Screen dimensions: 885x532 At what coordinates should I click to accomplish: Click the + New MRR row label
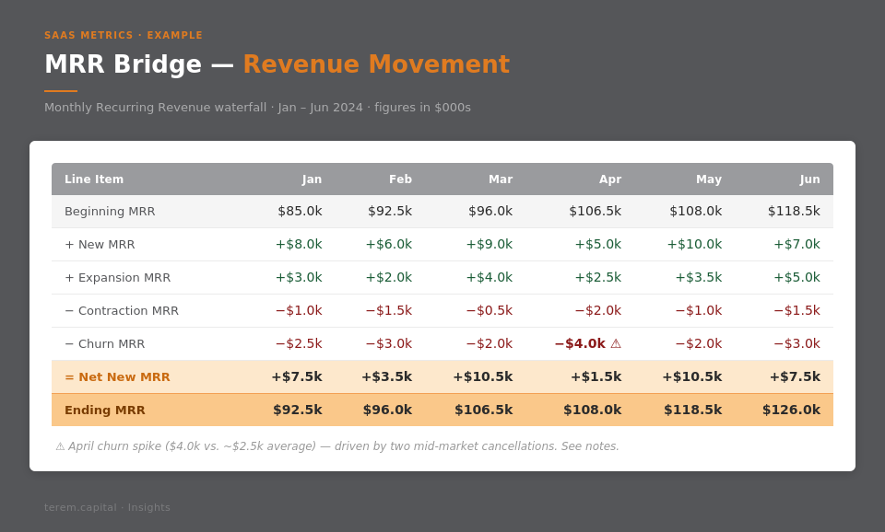[x=100, y=244]
